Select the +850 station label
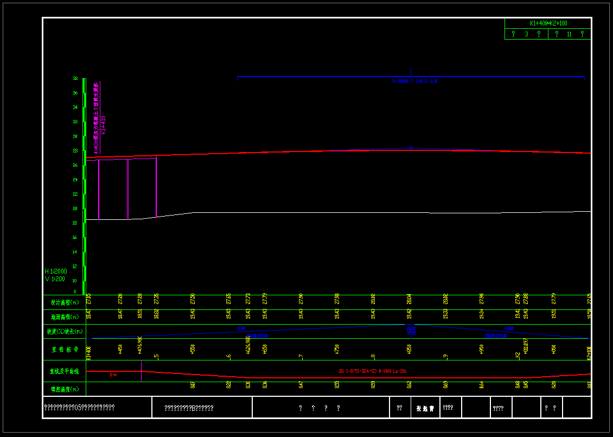The height and width of the screenshot is (437, 613). (410, 349)
